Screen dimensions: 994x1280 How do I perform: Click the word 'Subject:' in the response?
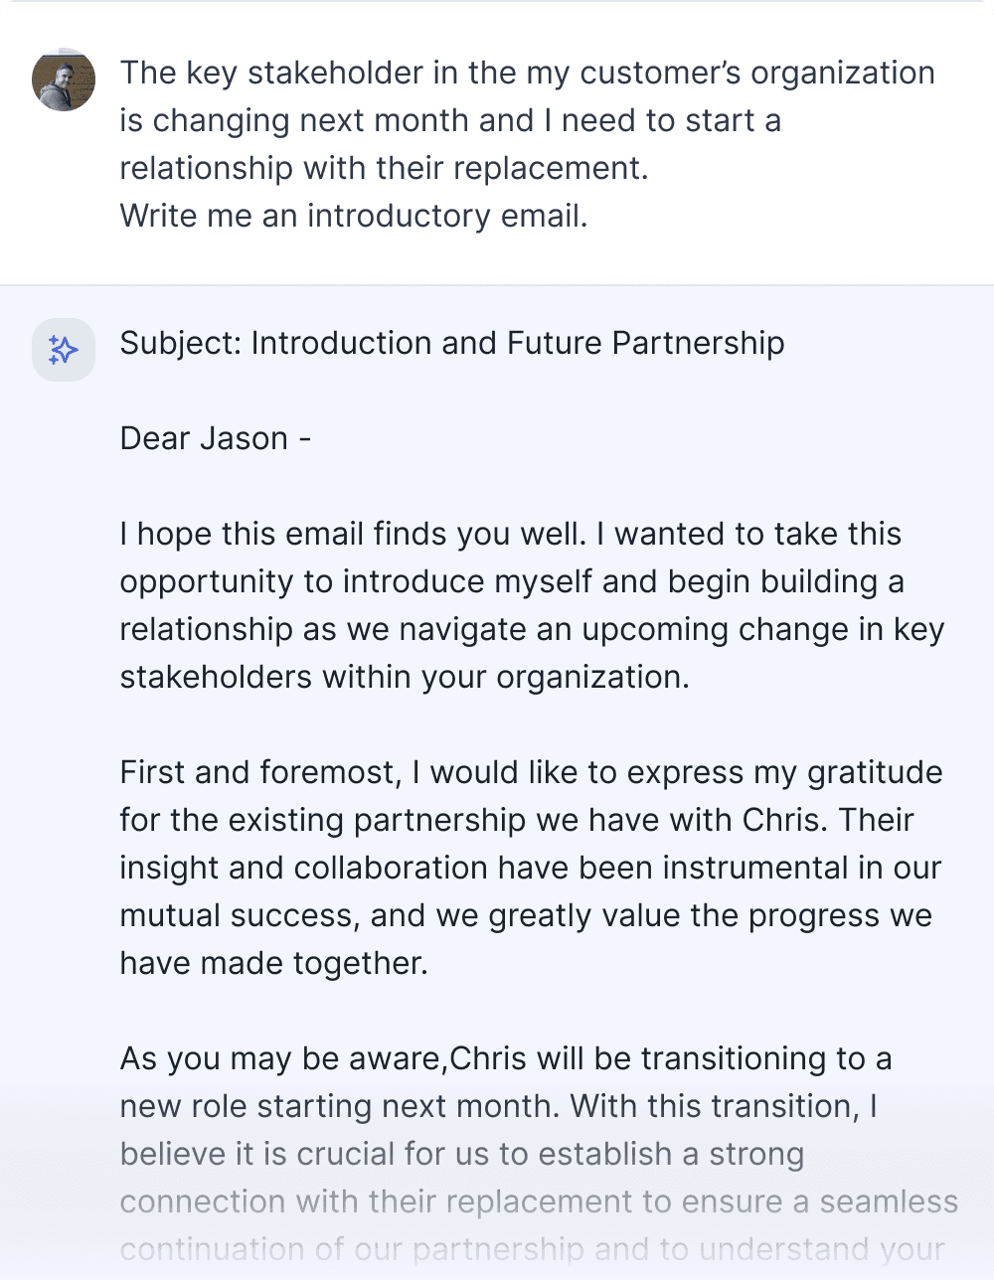point(181,344)
